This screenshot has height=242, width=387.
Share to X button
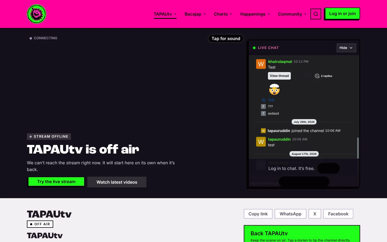(x=315, y=214)
